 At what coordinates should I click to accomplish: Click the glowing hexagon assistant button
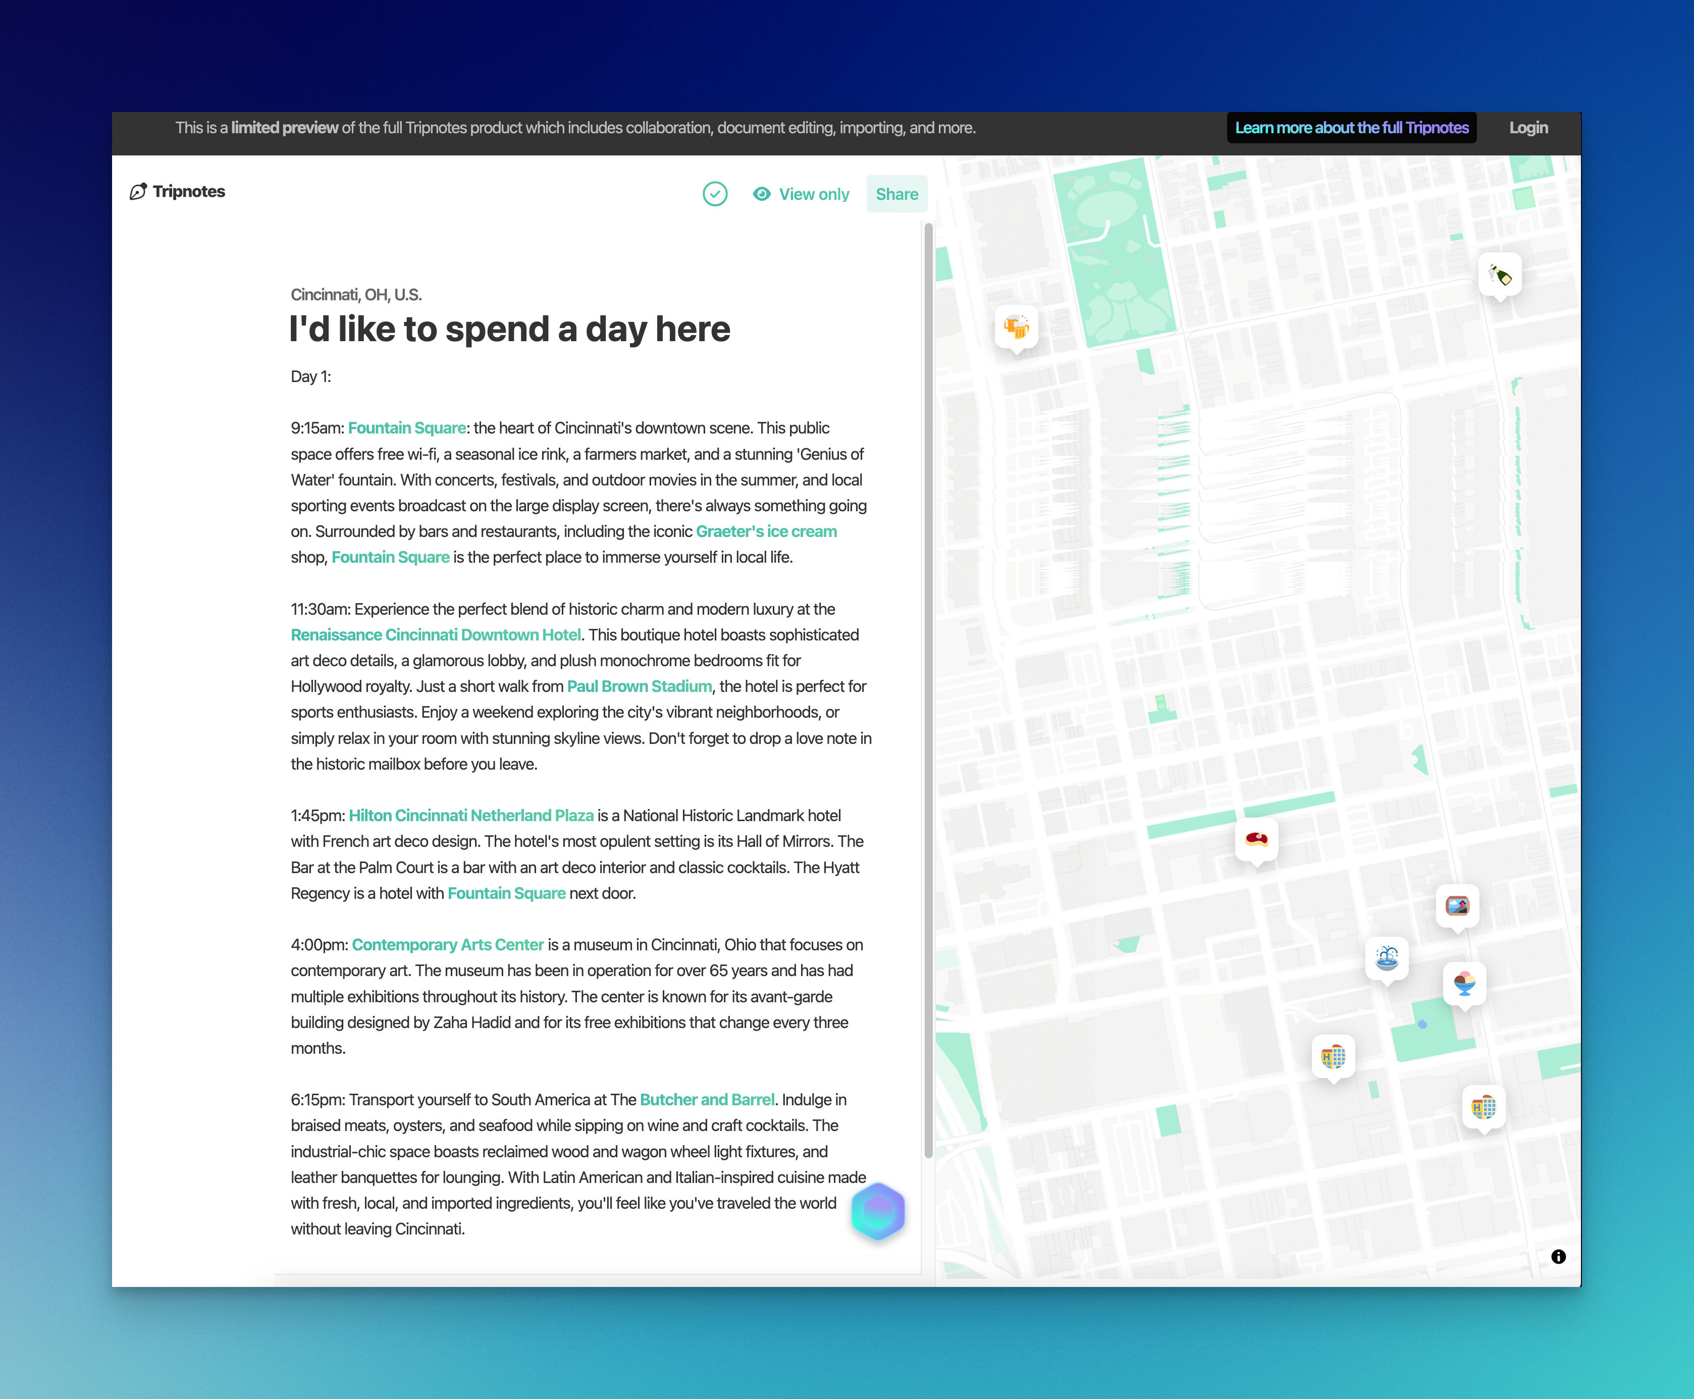pos(878,1211)
